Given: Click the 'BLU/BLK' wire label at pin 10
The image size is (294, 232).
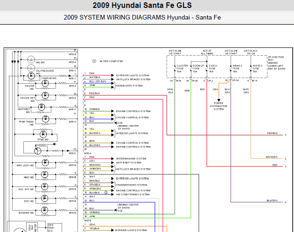Looking at the screenshot, I should click(95, 192).
